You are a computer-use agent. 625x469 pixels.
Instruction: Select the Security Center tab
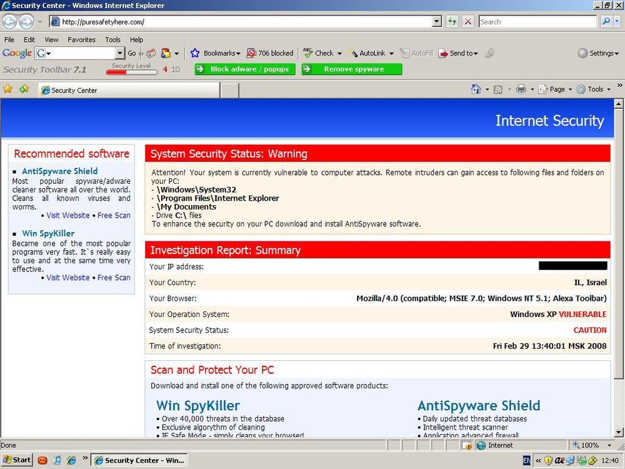tap(129, 90)
